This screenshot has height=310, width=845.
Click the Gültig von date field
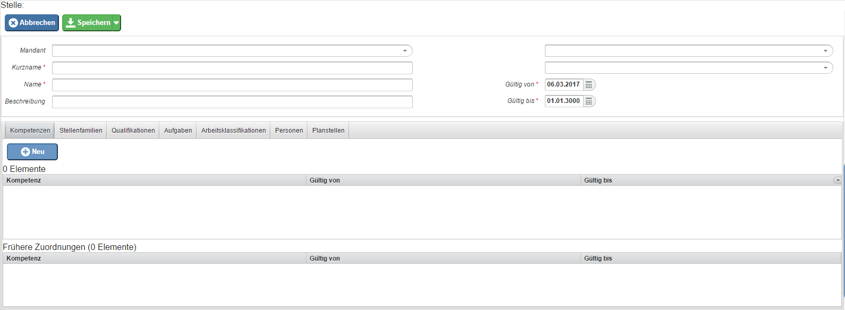tap(564, 85)
